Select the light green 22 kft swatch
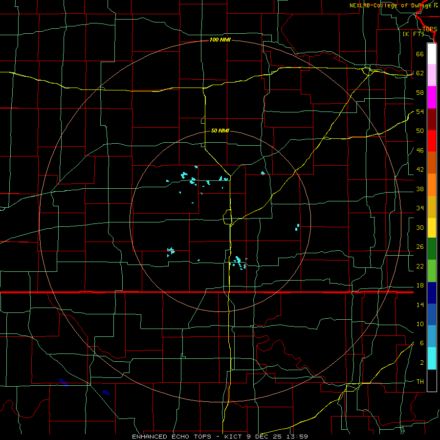Screen dimensions: 440x440 [432, 271]
